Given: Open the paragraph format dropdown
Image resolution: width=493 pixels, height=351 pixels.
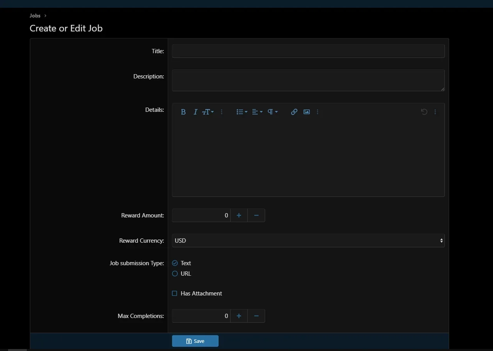Looking at the screenshot, I should (x=273, y=112).
